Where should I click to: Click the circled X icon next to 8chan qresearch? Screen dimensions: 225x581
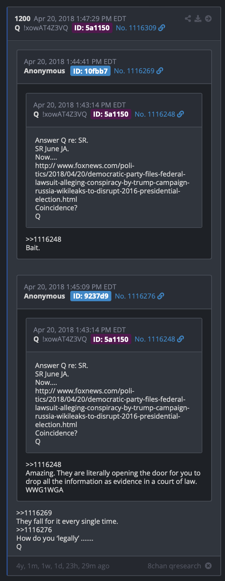(x=208, y=566)
